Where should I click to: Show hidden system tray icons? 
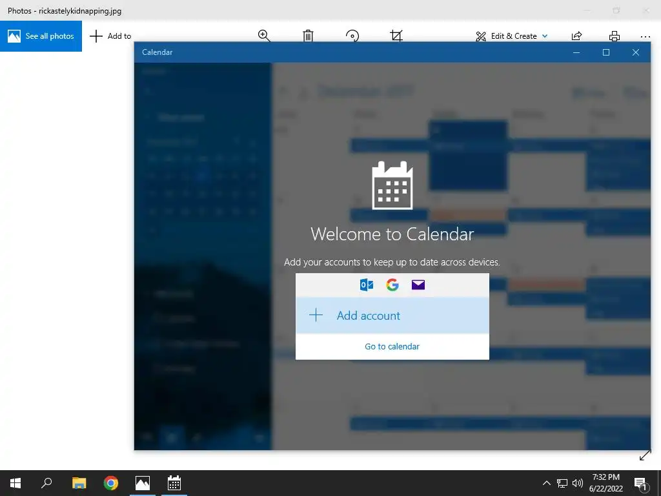coord(546,483)
